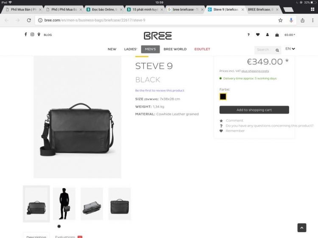Open BREE's Instagram icon
Screen dimensions: 318x238
32,34
